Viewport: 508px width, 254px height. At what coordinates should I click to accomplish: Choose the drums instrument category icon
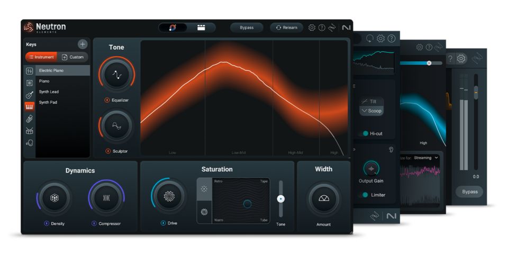tap(30, 131)
